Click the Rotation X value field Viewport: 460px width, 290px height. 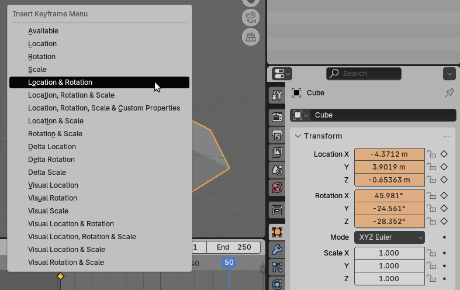pyautogui.click(x=389, y=196)
